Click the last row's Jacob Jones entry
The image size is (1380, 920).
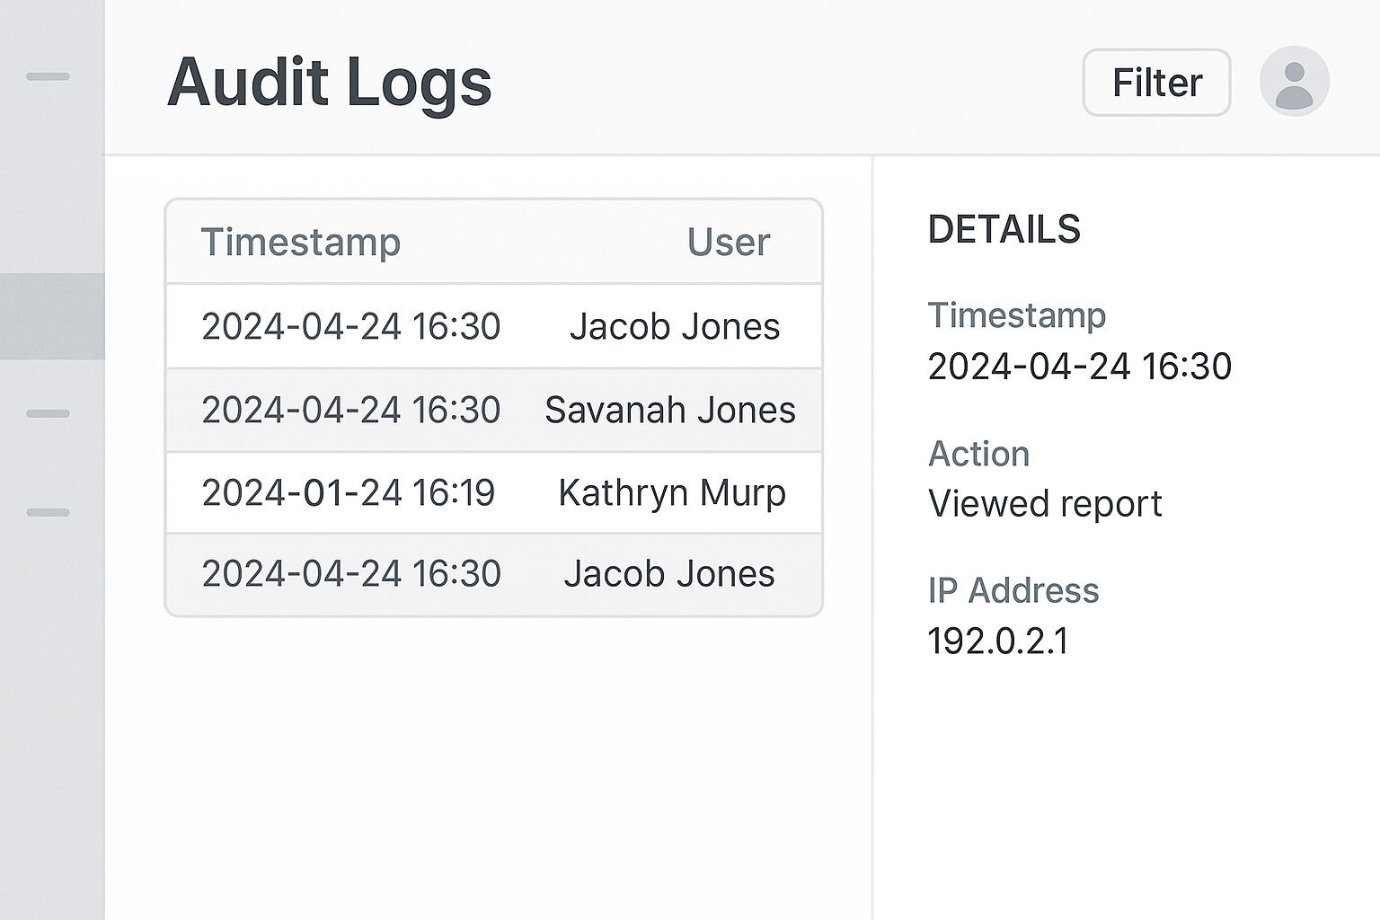(x=668, y=574)
